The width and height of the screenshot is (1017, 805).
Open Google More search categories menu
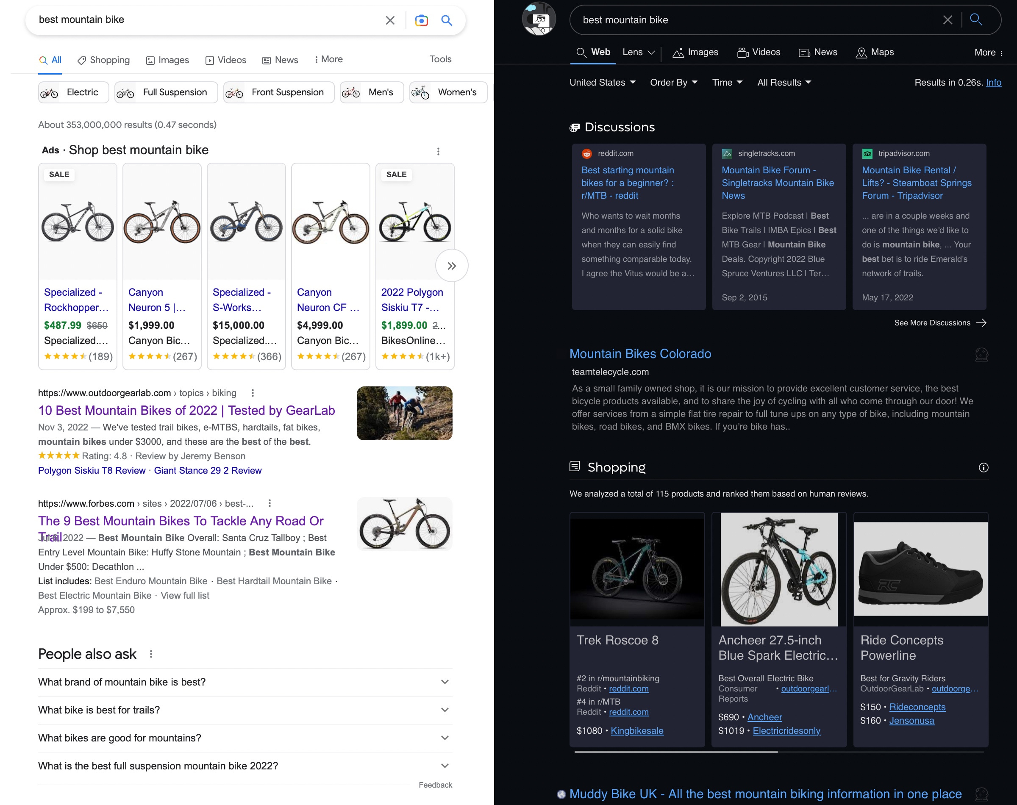pos(328,59)
